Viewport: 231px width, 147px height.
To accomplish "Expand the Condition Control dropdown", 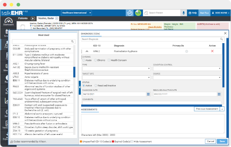I will [x=187, y=69].
